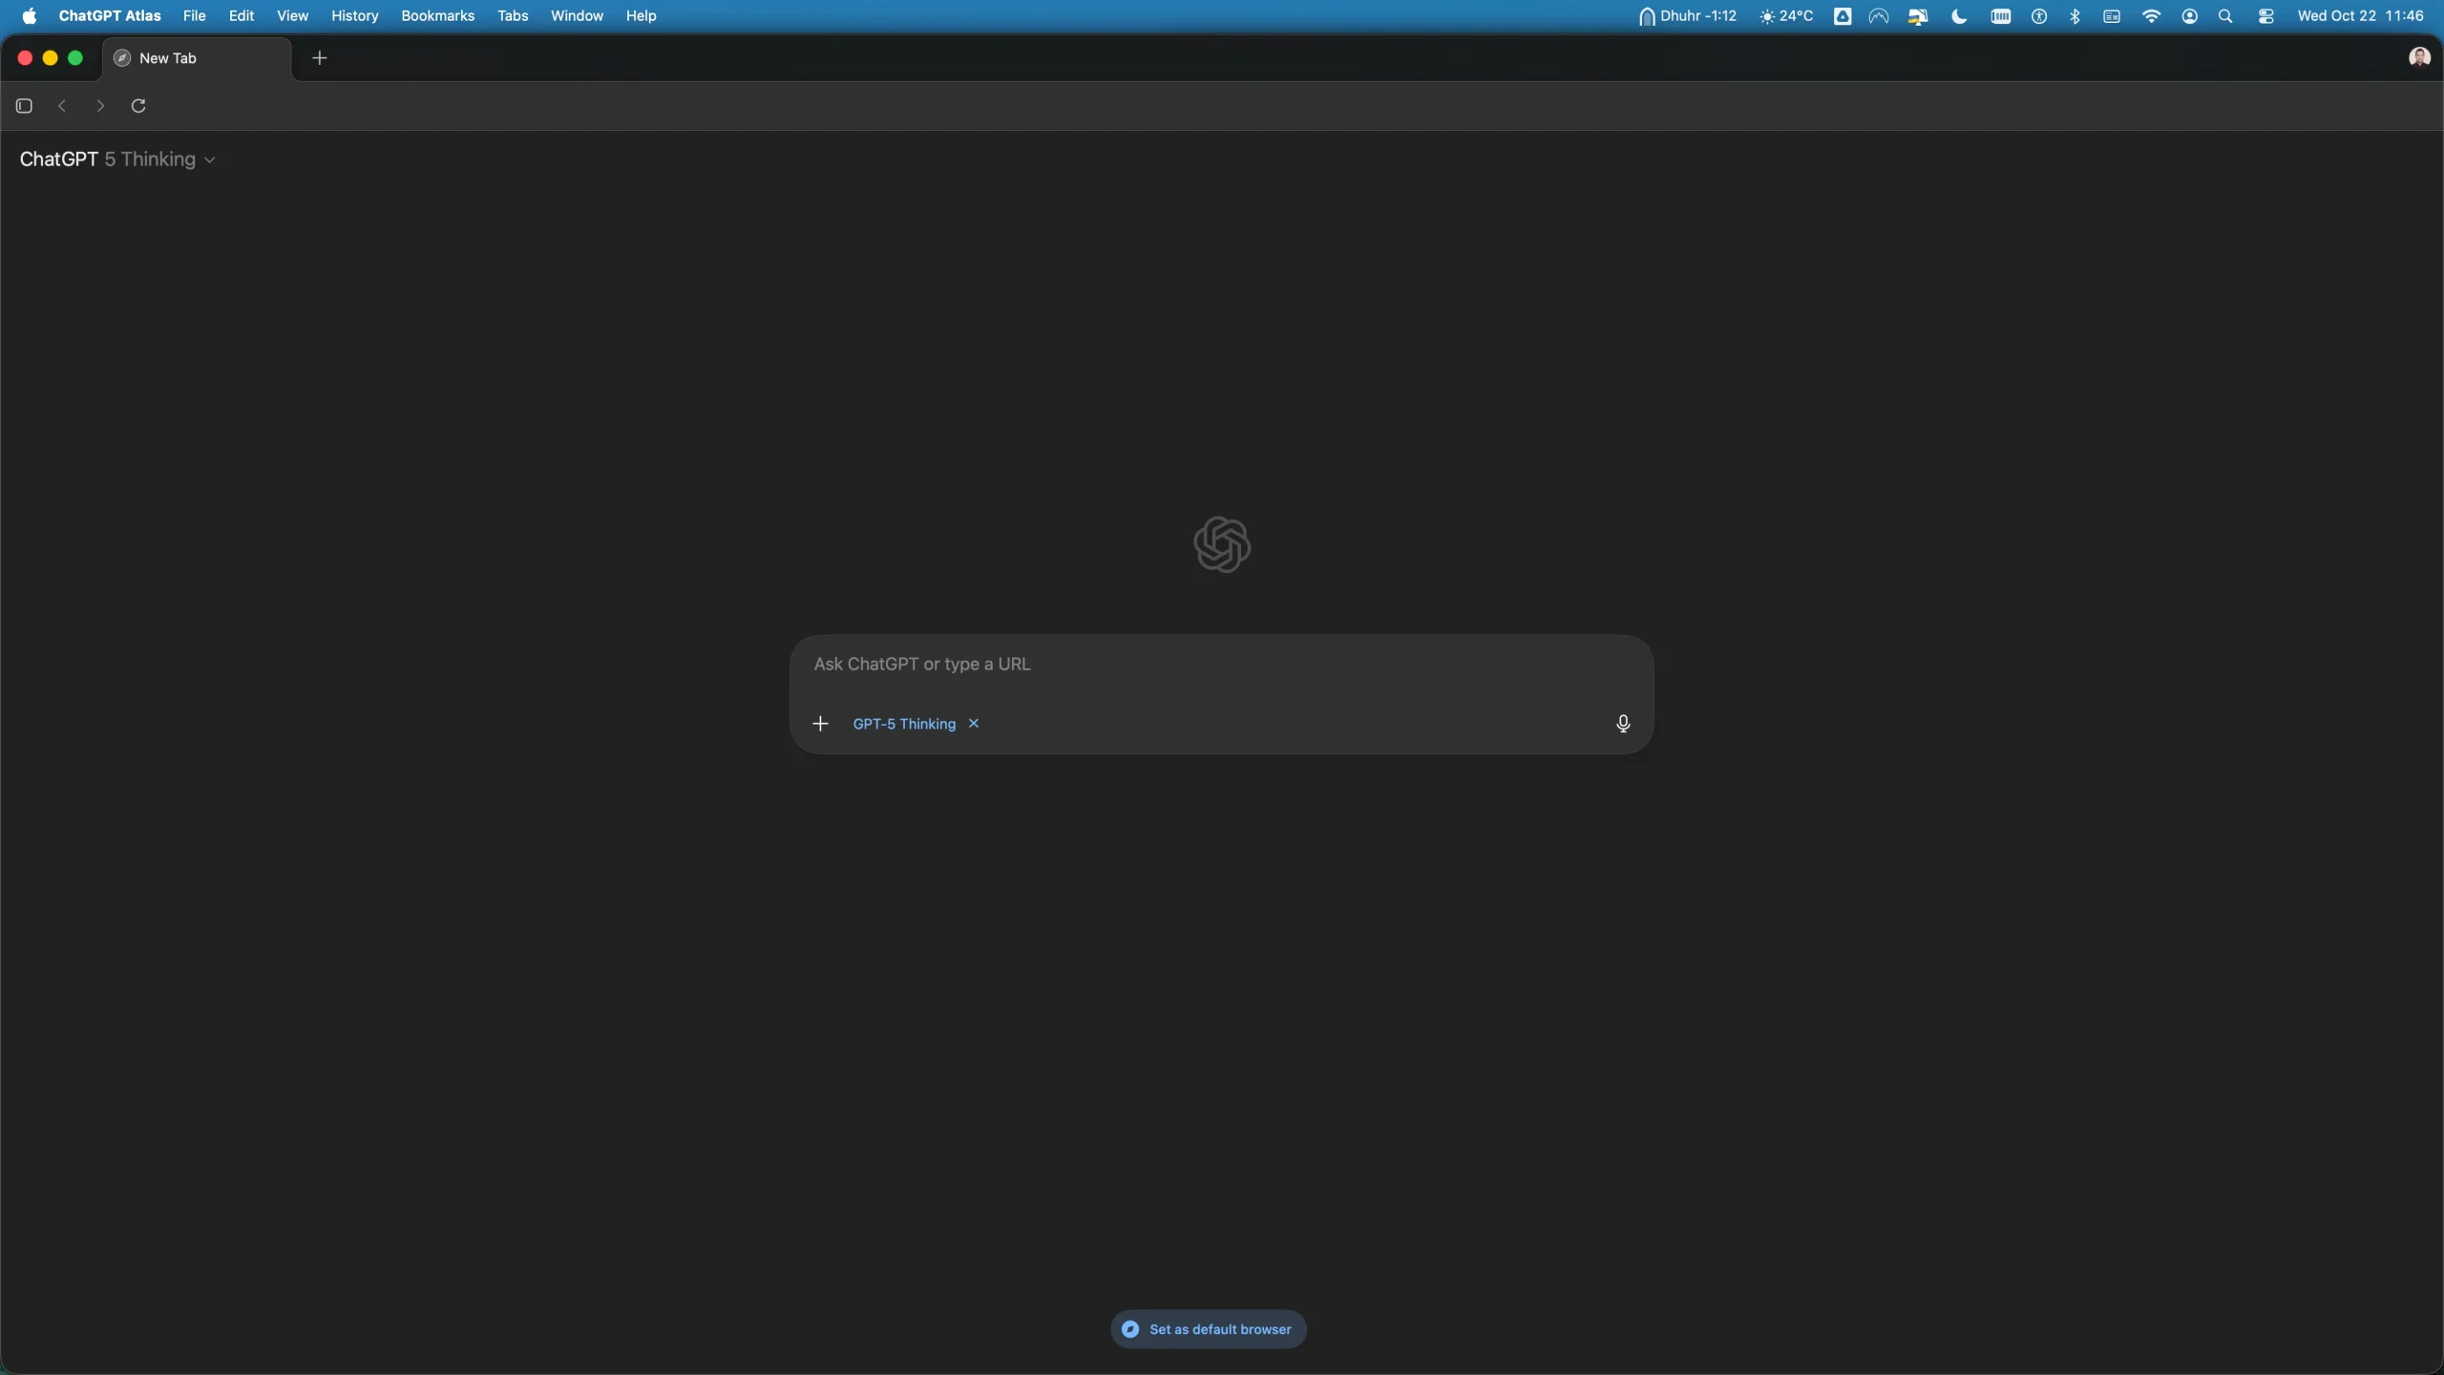The image size is (2444, 1375).
Task: Click Set as default browser button
Action: [1208, 1329]
